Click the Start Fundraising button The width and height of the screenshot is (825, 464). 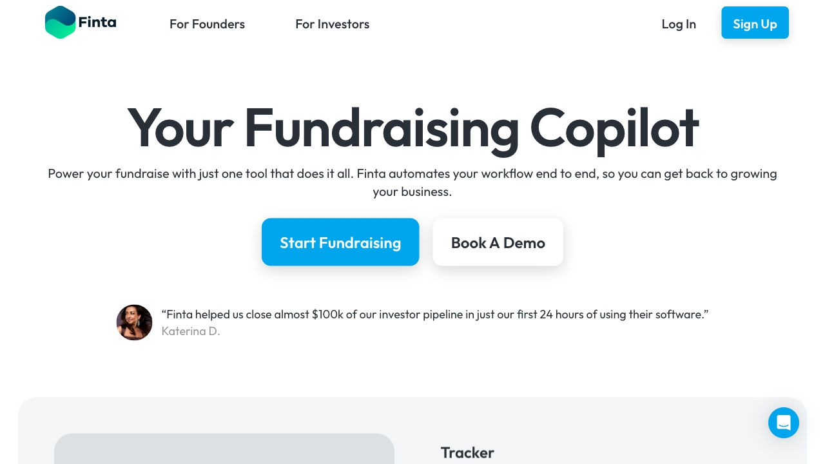(340, 242)
